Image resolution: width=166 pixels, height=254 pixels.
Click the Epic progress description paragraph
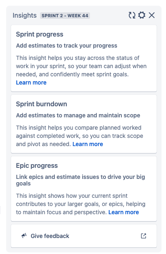point(81,204)
